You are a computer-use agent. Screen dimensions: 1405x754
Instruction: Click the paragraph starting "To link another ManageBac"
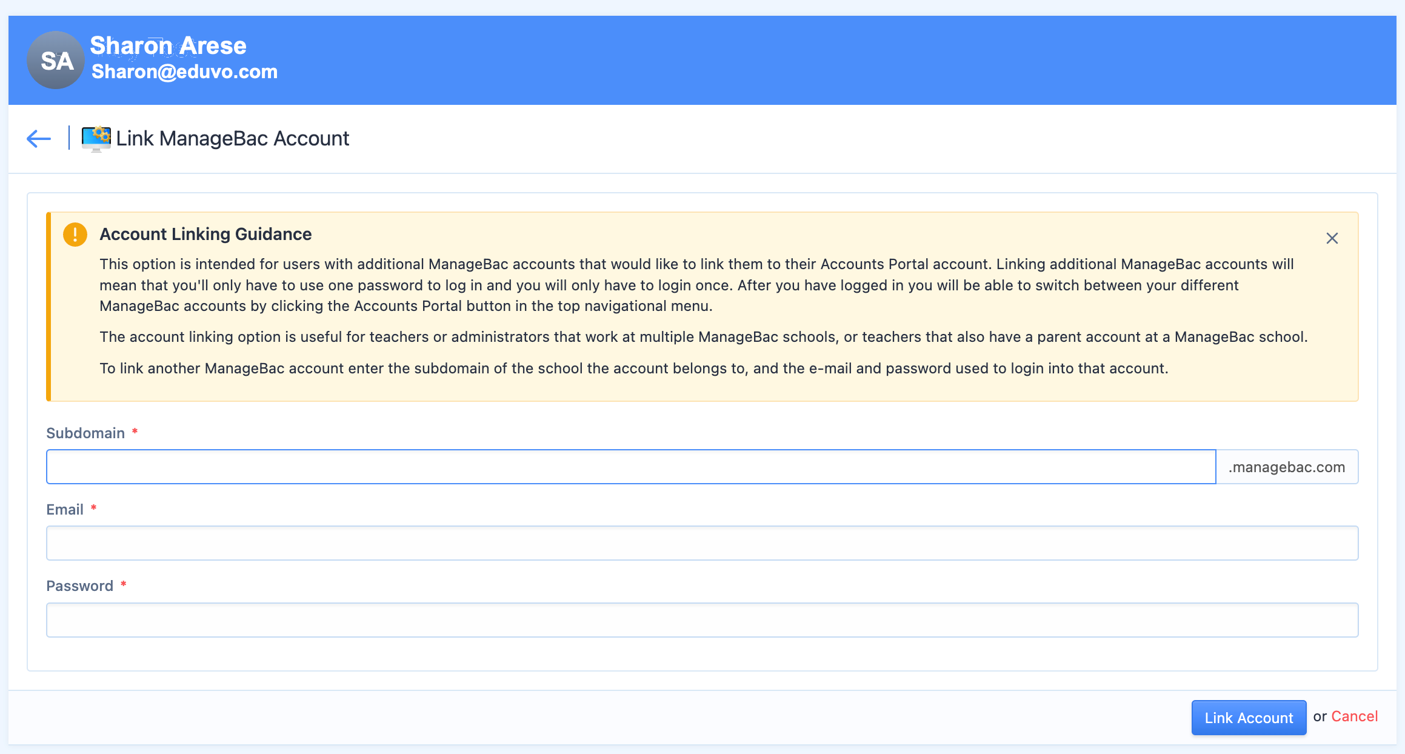(633, 369)
